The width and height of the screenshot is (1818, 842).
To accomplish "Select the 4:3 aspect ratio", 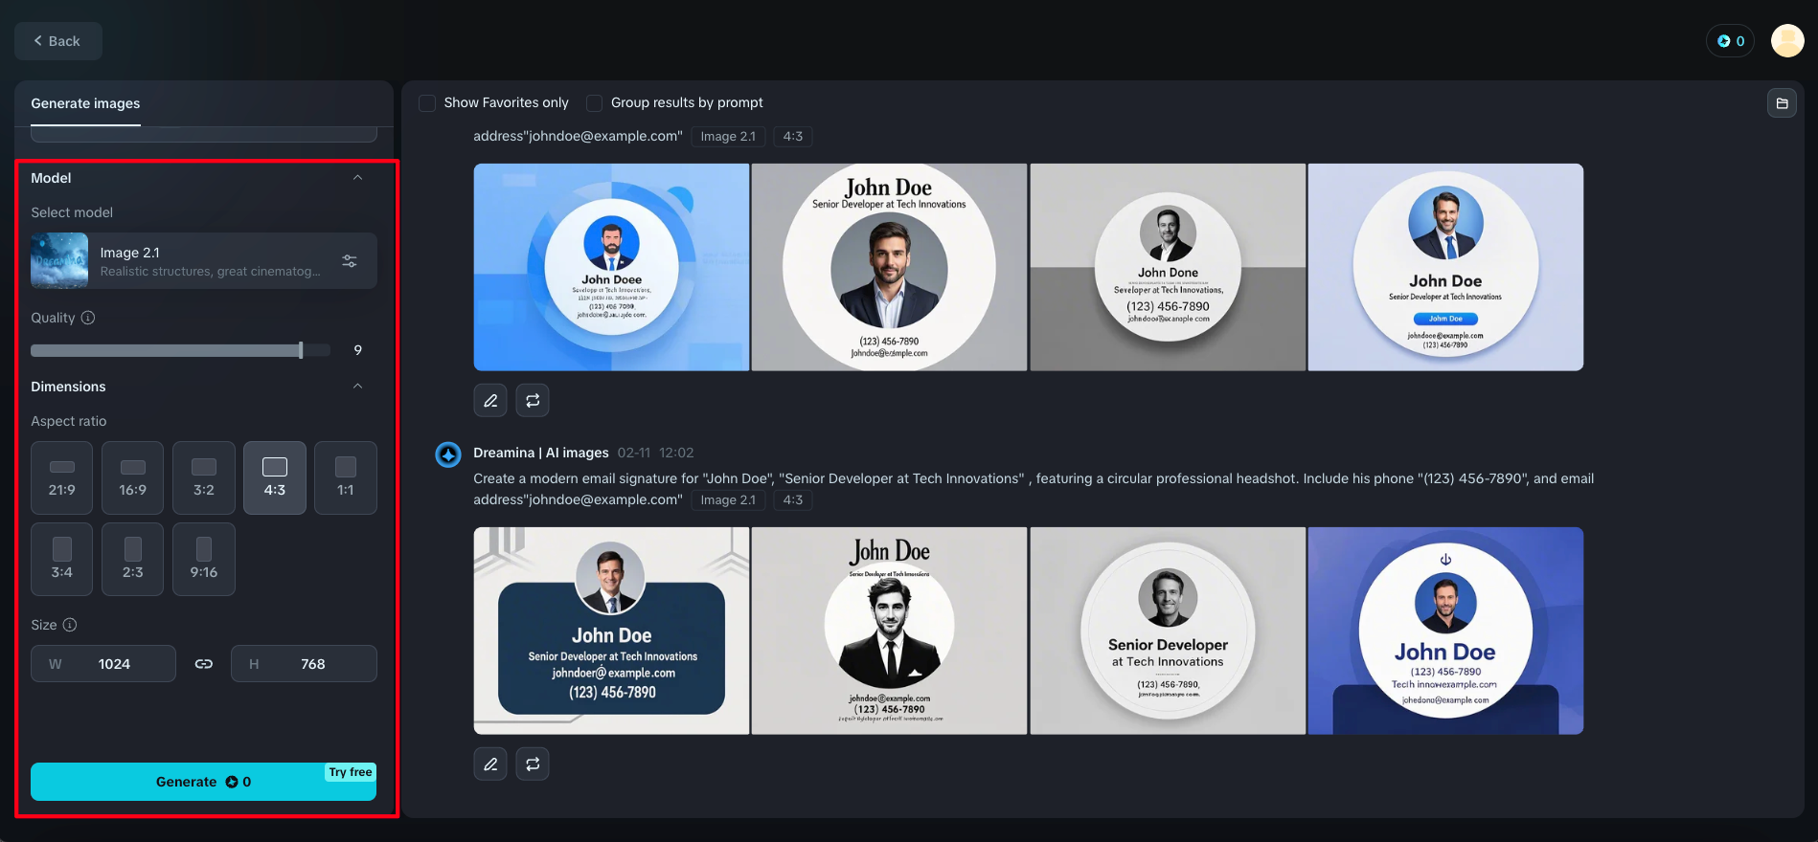I will click(x=275, y=478).
